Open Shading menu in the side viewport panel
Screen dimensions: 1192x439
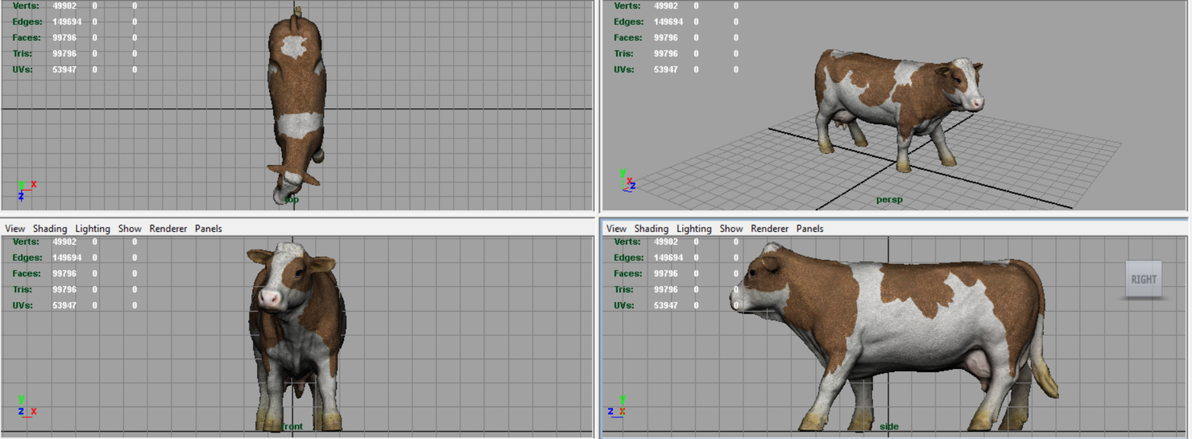(x=652, y=229)
